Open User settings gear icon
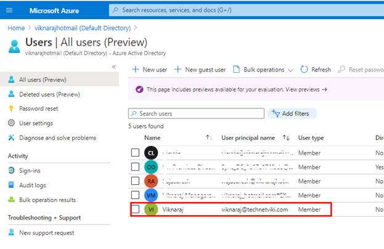Image resolution: width=384 pixels, height=249 pixels. [x=12, y=123]
